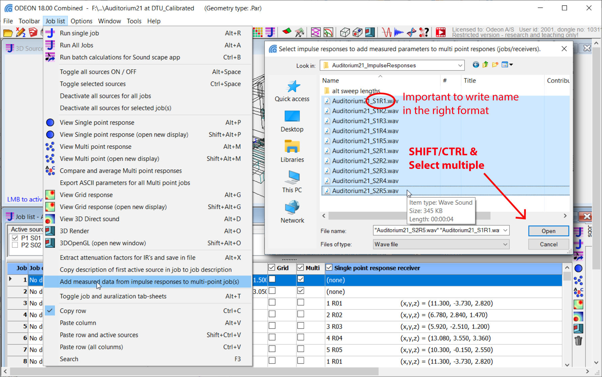Screen dimensions: 602x377
Task: Click the red-green 3D billiard toolbar icon
Action: point(328,32)
